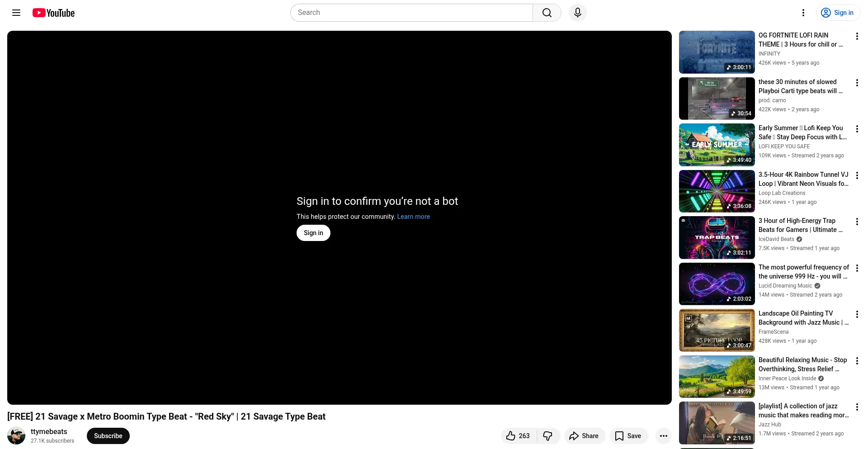
Task: Open title '3.5-Hour 4K Rainbow Tunnel VJ Loop'
Action: [803, 179]
